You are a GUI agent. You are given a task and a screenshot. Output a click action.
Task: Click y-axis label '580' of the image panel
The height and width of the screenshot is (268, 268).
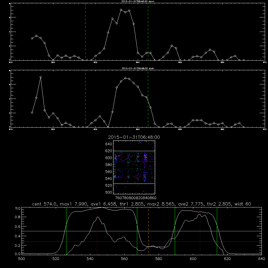click(x=109, y=165)
